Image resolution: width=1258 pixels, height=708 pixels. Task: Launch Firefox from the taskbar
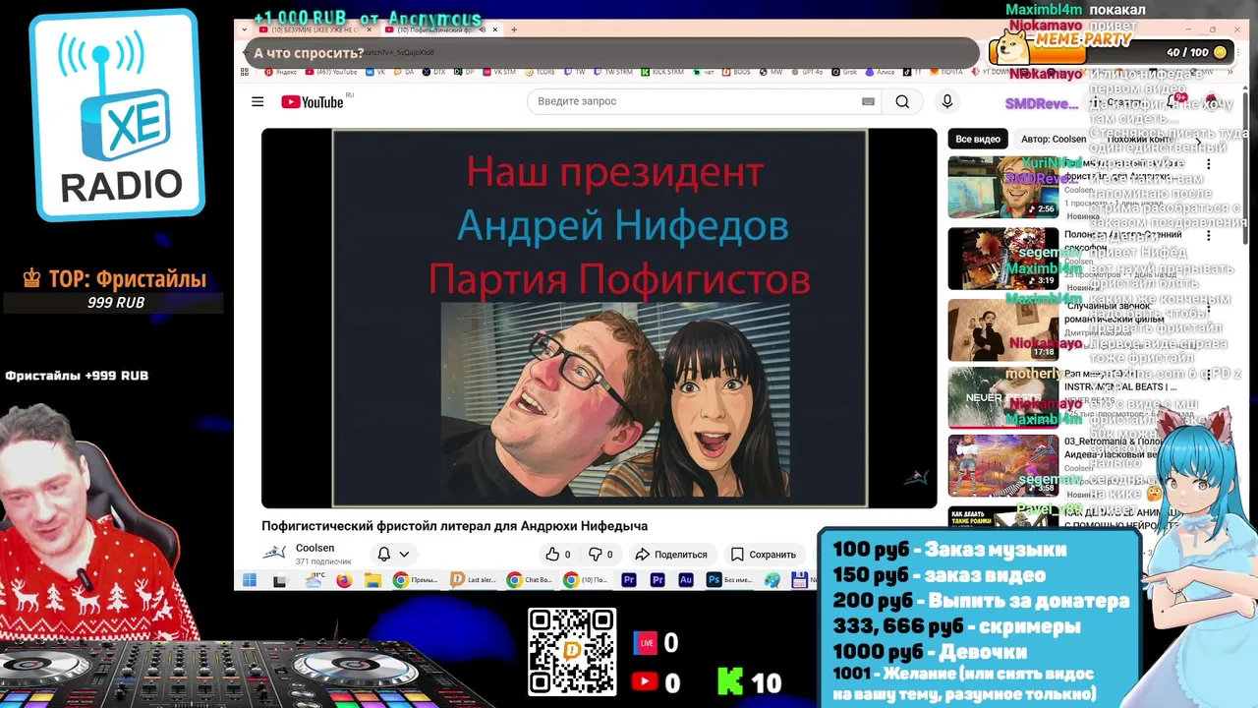(344, 580)
